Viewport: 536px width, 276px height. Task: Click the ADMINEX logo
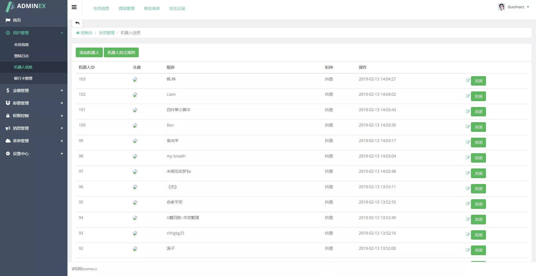[x=26, y=6]
